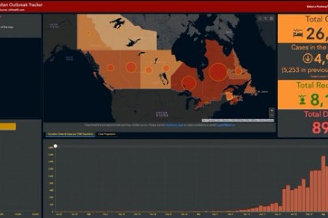Click the tallest bar in daily cases chart
The image size is (328, 218).
pyautogui.click(x=323, y=184)
